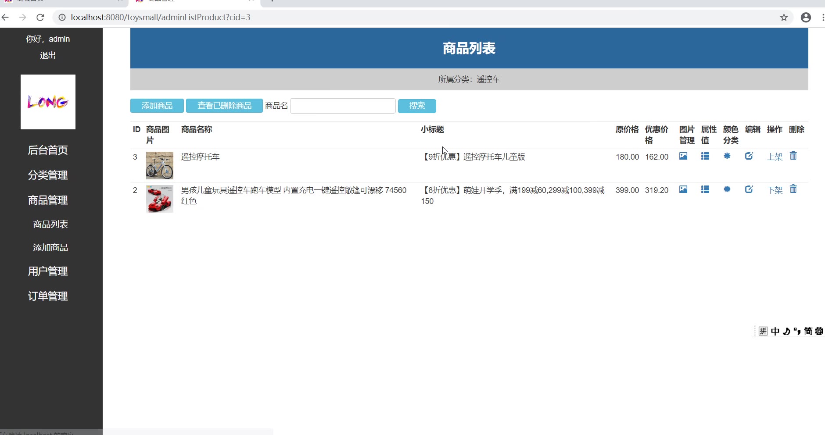This screenshot has height=435, width=825.
Task: Open image management for the 399.00 product
Action: point(683,189)
